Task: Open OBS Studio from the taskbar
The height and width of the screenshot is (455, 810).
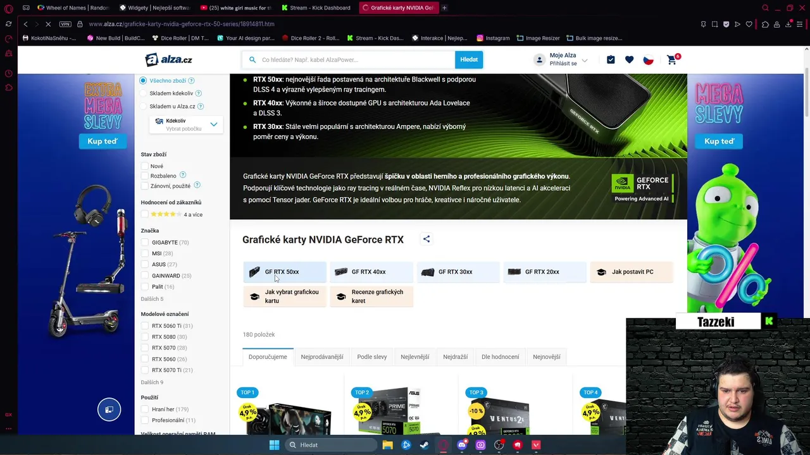Action: click(x=499, y=445)
